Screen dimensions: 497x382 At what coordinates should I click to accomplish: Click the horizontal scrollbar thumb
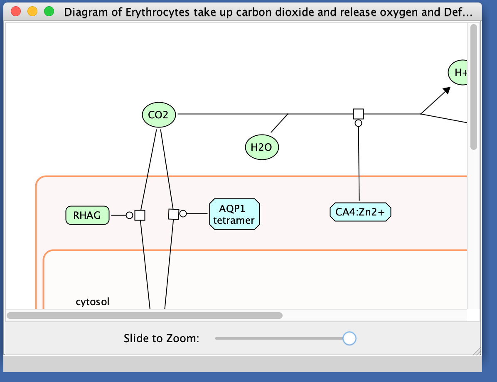click(x=145, y=316)
